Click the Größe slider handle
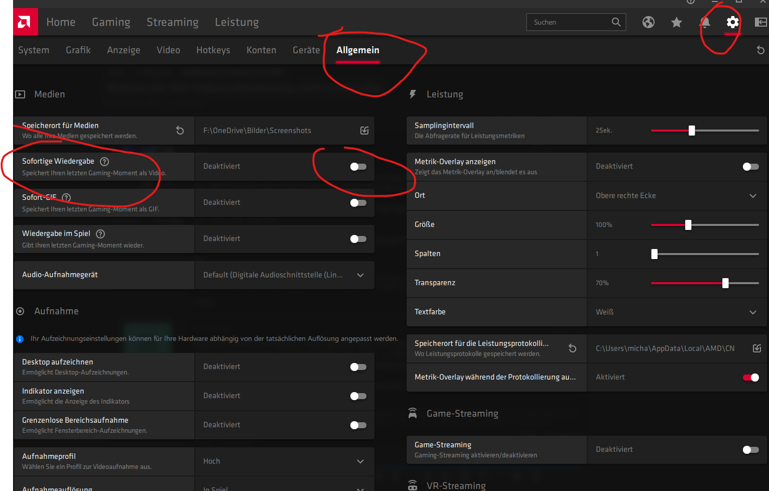 688,225
